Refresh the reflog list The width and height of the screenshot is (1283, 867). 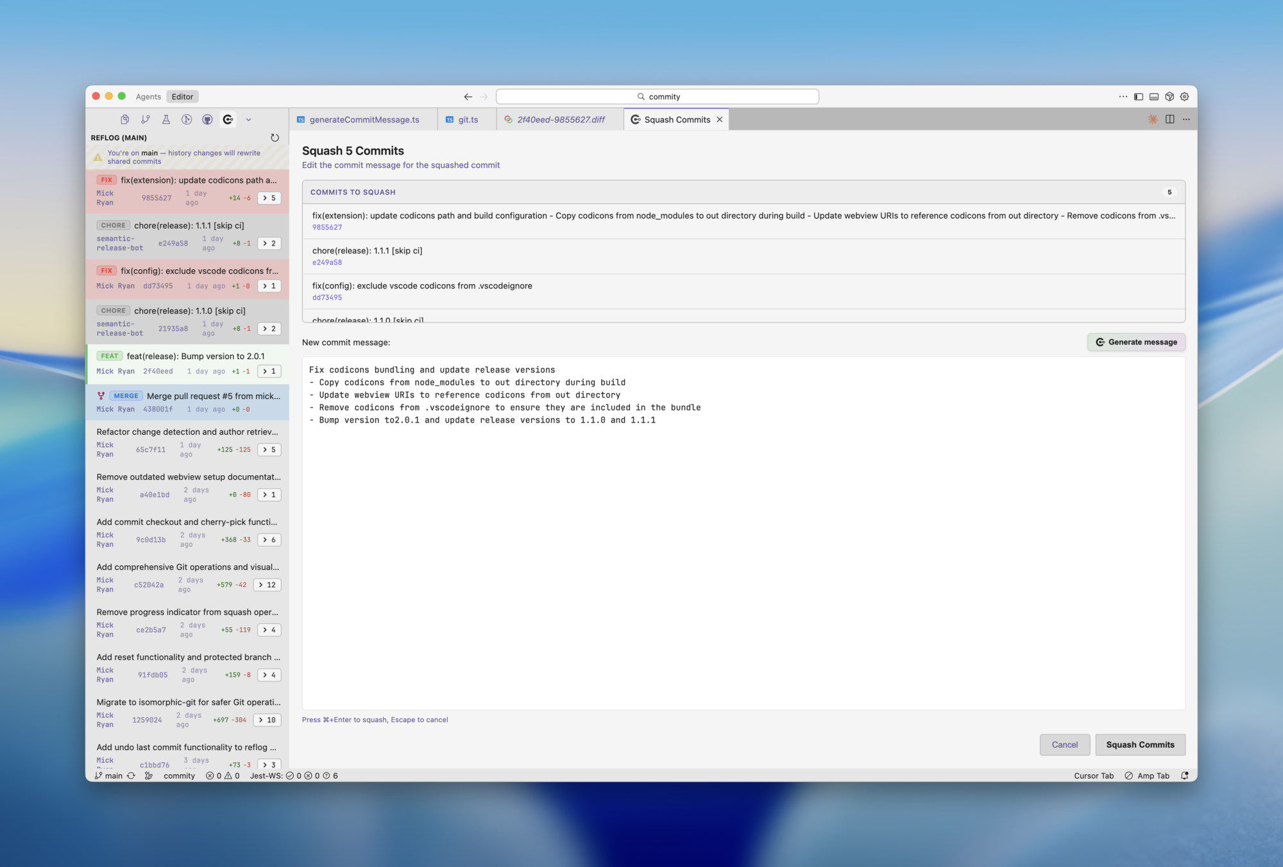coord(275,138)
